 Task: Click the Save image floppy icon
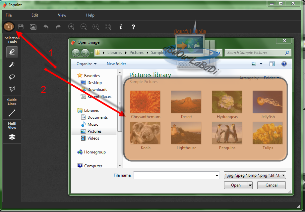21,26
